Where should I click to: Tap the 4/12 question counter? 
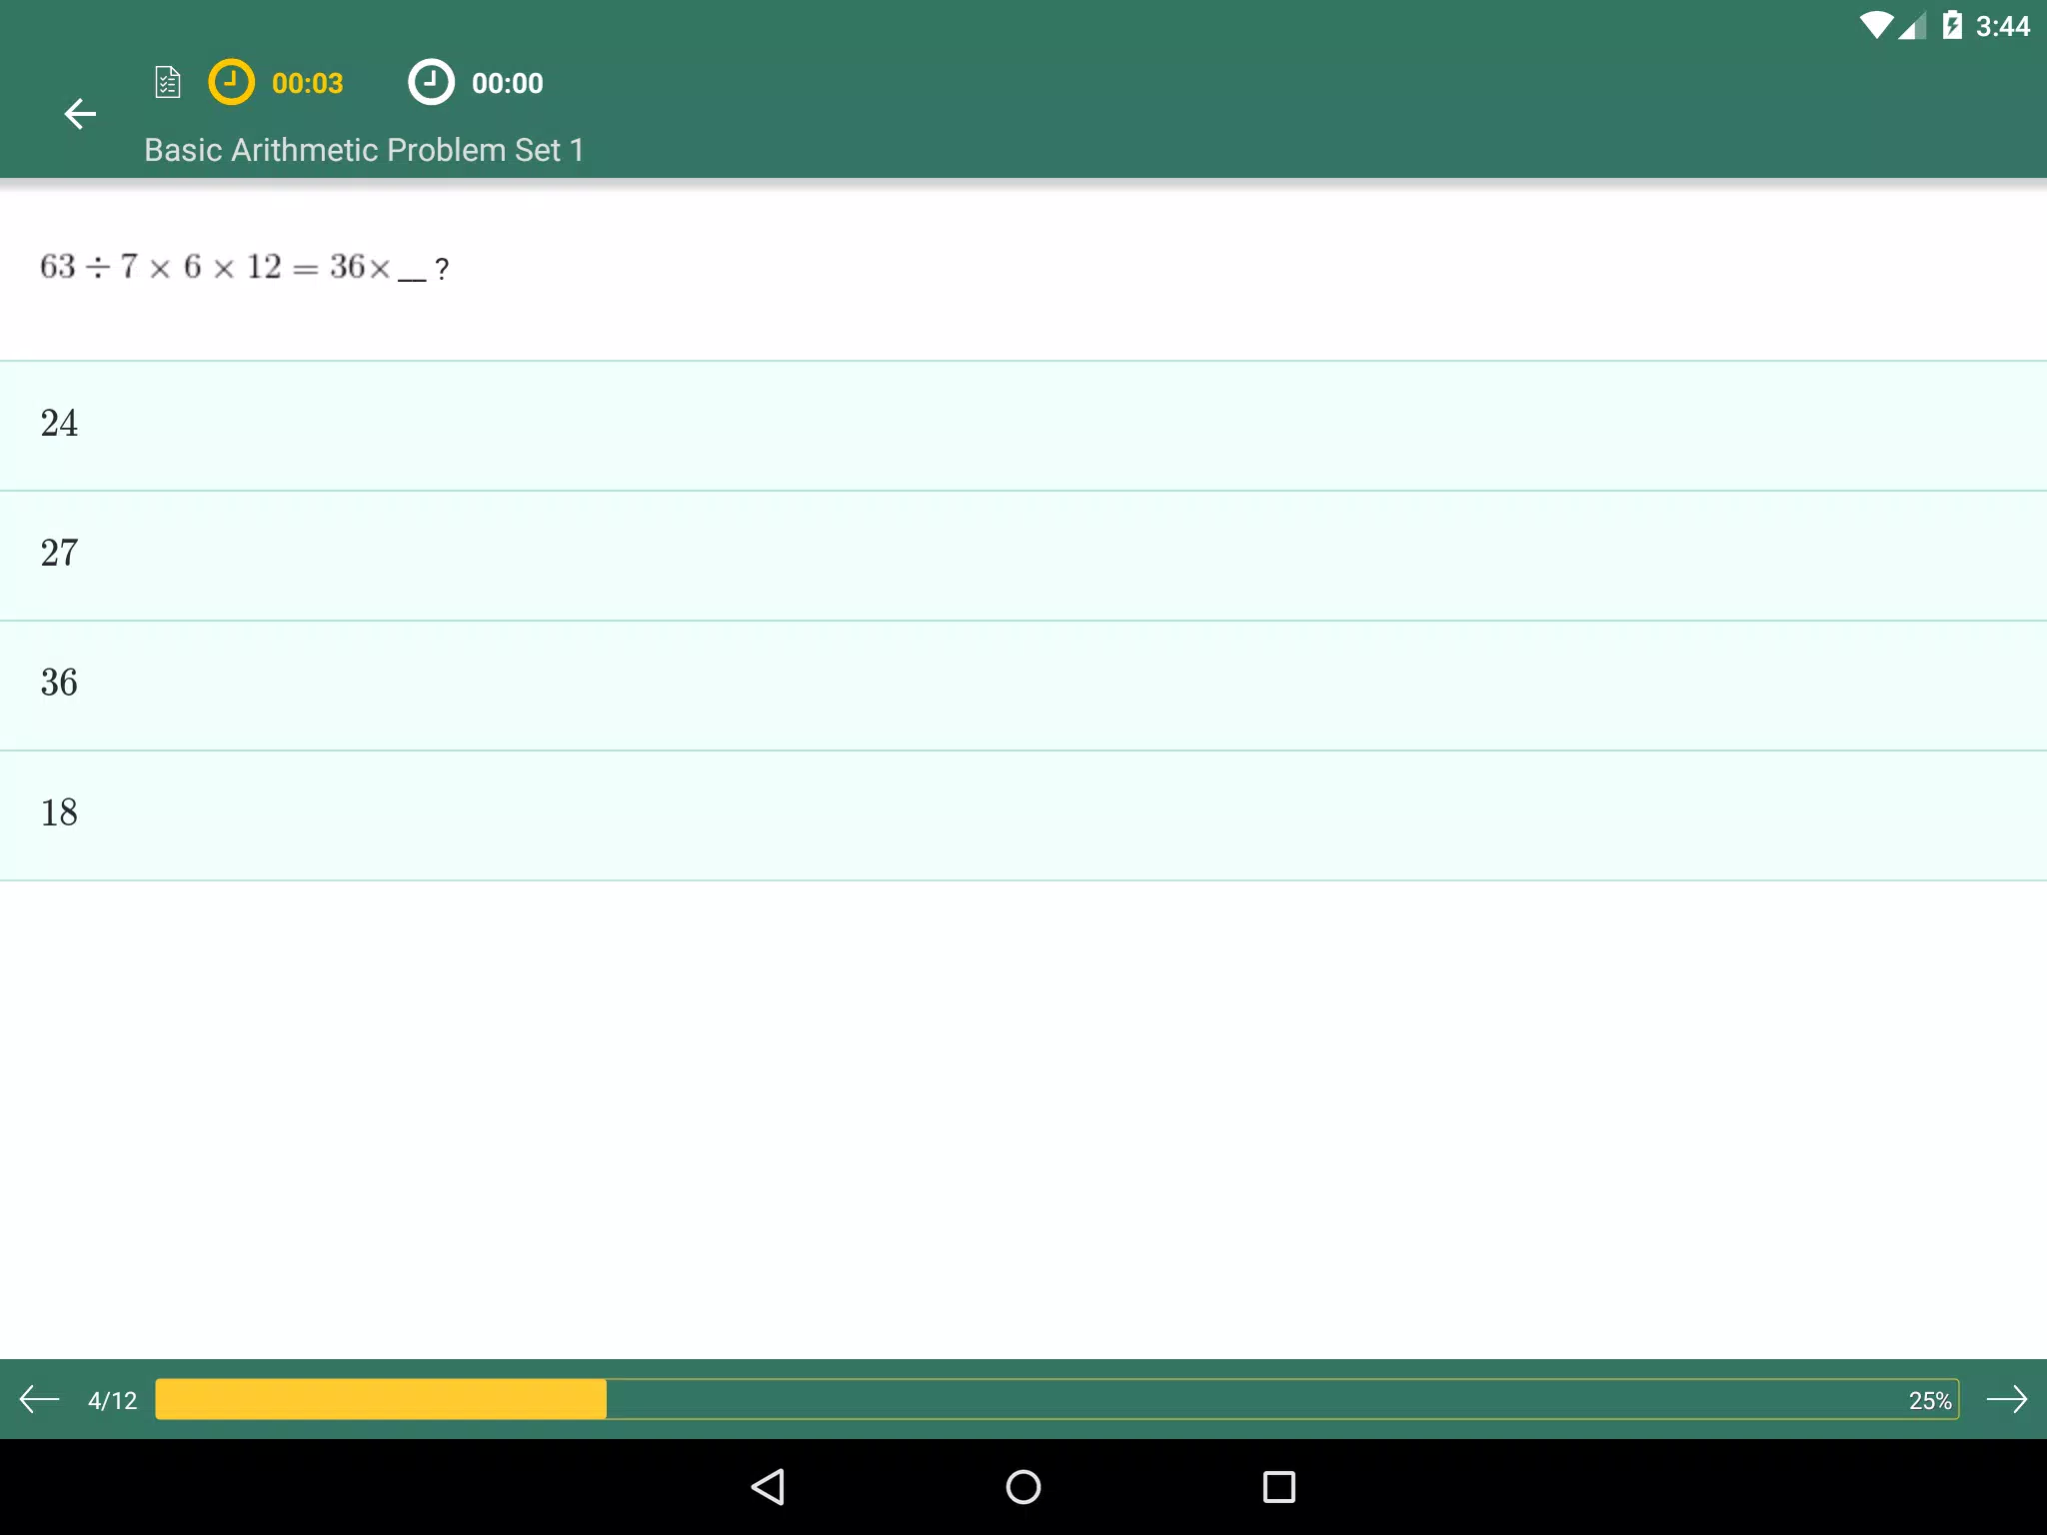point(112,1400)
